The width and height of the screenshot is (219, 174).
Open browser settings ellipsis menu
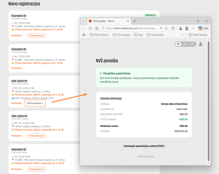click(x=193, y=28)
